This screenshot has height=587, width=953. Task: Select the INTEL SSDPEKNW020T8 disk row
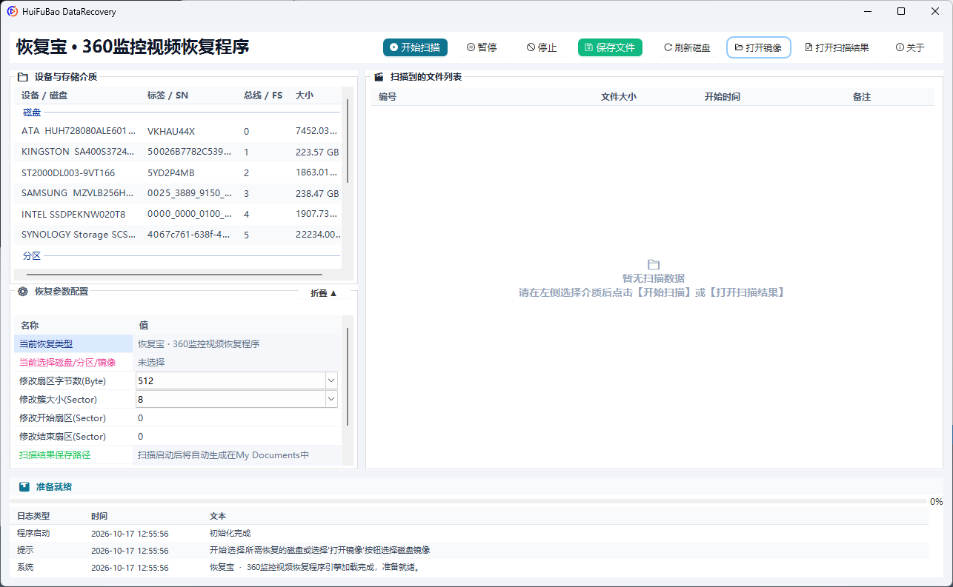click(x=178, y=214)
